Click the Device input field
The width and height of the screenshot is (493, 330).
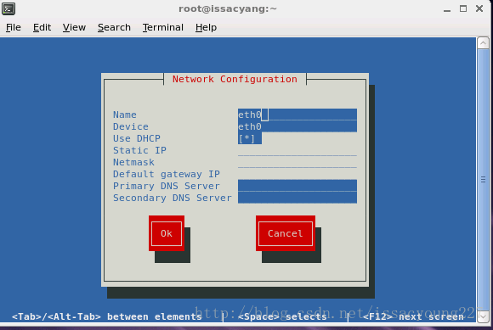[297, 126]
